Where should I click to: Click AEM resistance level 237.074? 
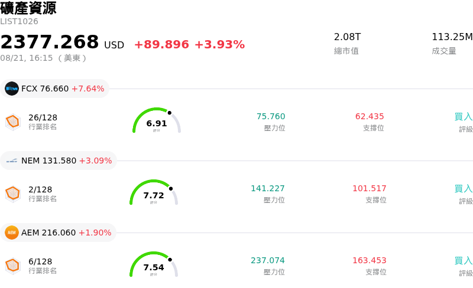(268, 260)
